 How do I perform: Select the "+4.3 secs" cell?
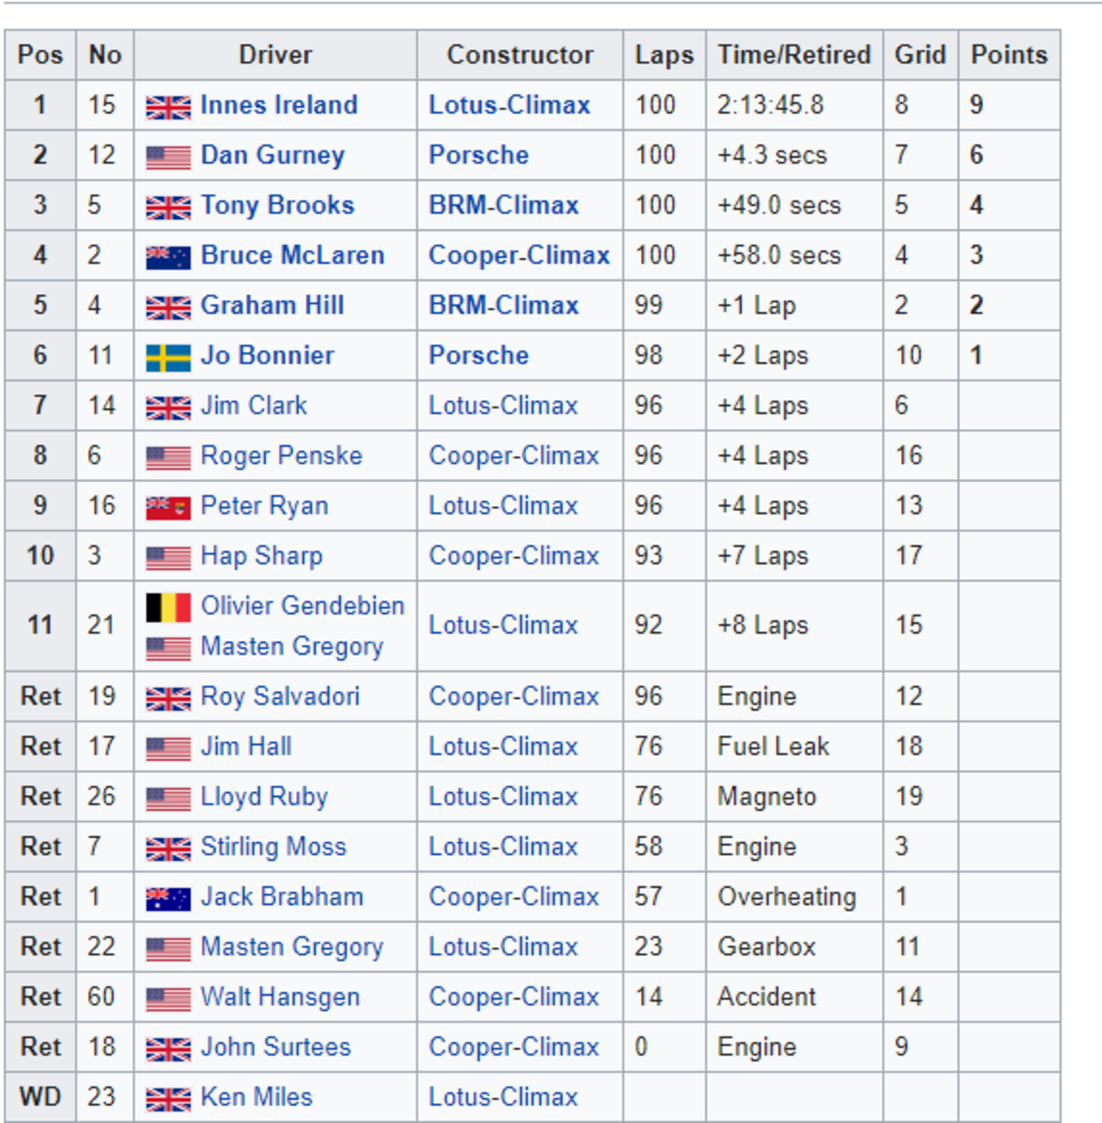pyautogui.click(x=795, y=155)
